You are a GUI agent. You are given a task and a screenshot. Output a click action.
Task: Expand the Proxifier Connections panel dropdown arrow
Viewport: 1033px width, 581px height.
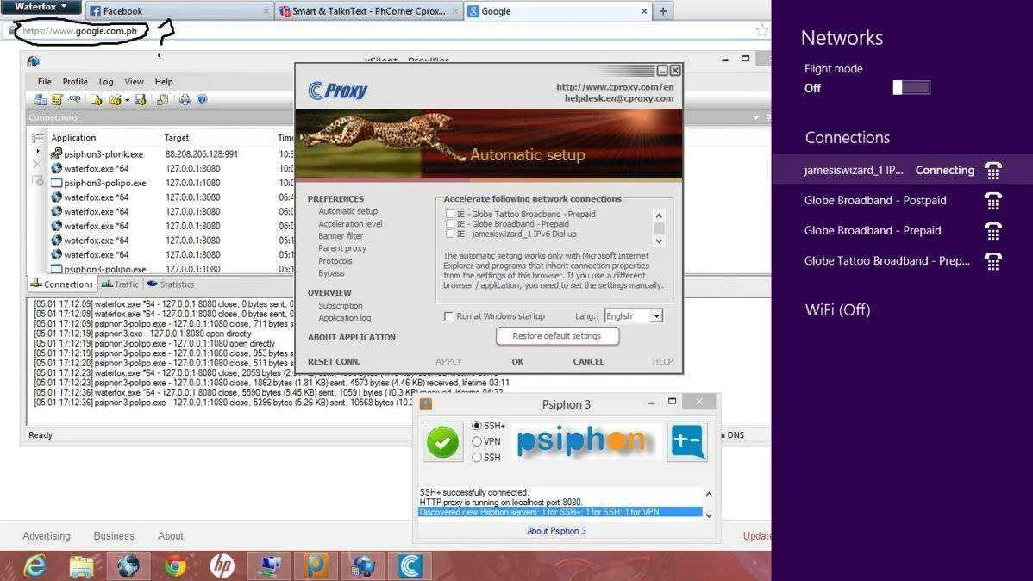[x=755, y=117]
